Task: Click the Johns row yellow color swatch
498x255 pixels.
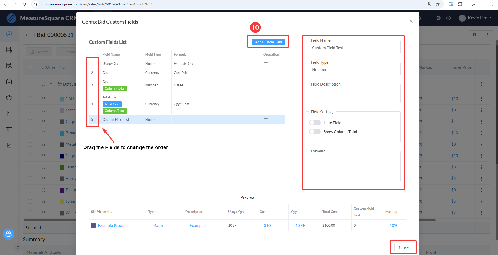Action: click(62, 202)
